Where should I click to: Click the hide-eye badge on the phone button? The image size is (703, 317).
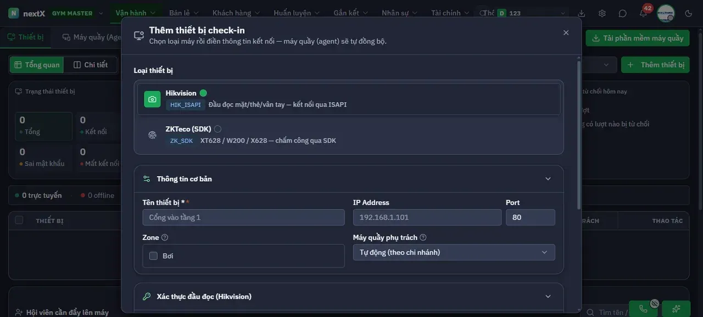[x=655, y=303]
